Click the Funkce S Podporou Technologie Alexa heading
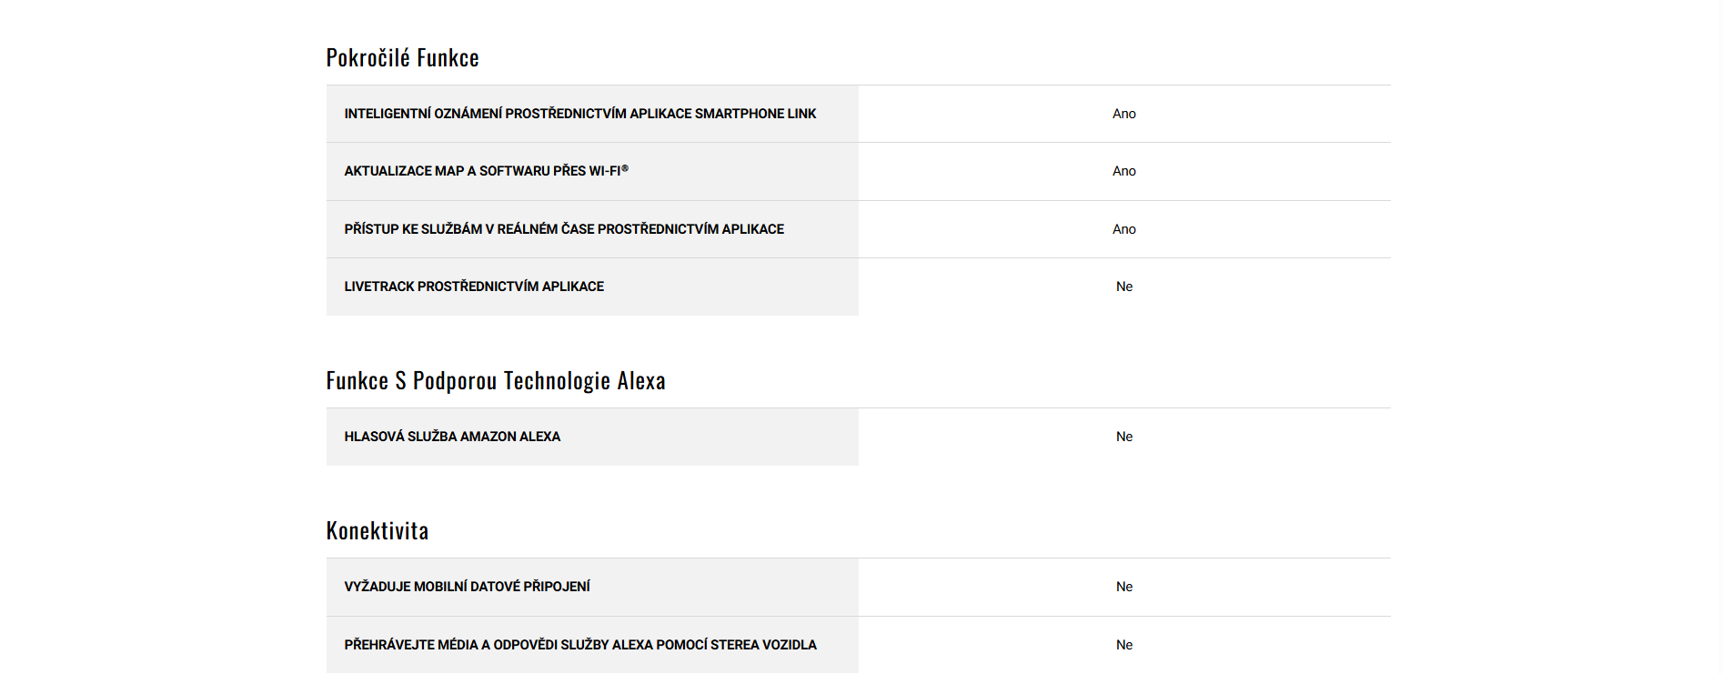The height and width of the screenshot is (674, 1722). pyautogui.click(x=496, y=381)
